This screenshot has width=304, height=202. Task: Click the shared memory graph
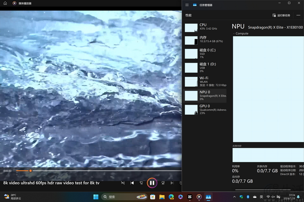[x=268, y=155]
